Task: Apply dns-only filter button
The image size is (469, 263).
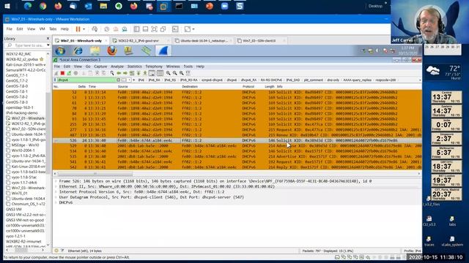Action: pyautogui.click(x=333, y=80)
